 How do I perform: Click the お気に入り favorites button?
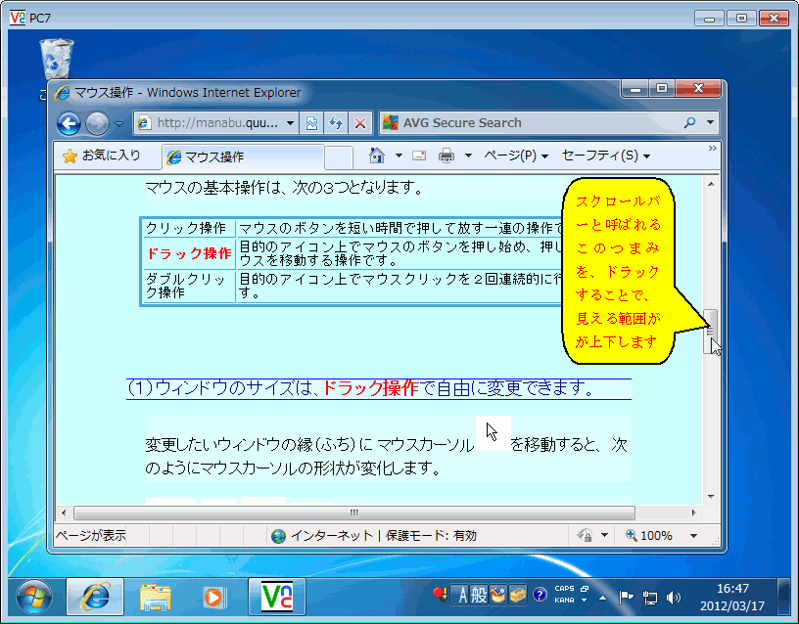click(102, 156)
